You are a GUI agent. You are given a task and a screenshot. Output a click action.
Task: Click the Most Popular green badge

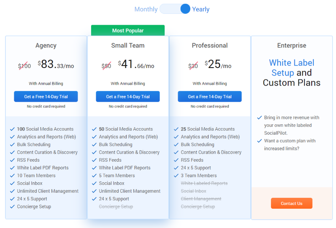click(x=128, y=31)
